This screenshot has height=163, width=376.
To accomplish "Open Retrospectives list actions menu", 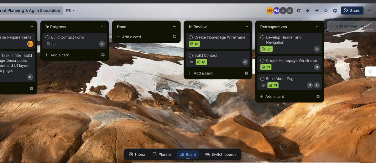I will (x=318, y=27).
